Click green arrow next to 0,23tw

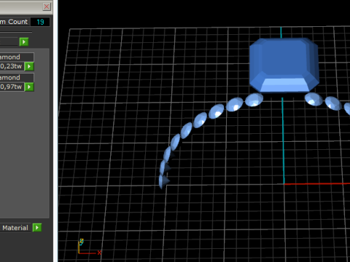pos(29,66)
